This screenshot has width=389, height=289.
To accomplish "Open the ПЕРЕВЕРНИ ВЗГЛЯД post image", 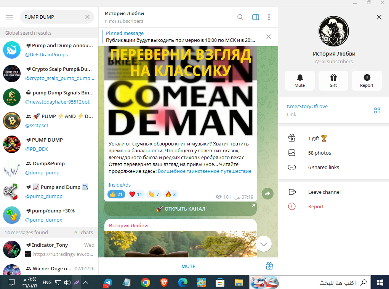I will [180, 91].
